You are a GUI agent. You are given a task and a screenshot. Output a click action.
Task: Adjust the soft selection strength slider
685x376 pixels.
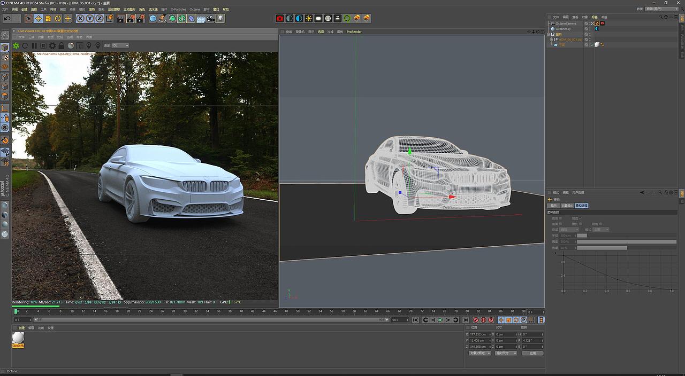click(626, 242)
